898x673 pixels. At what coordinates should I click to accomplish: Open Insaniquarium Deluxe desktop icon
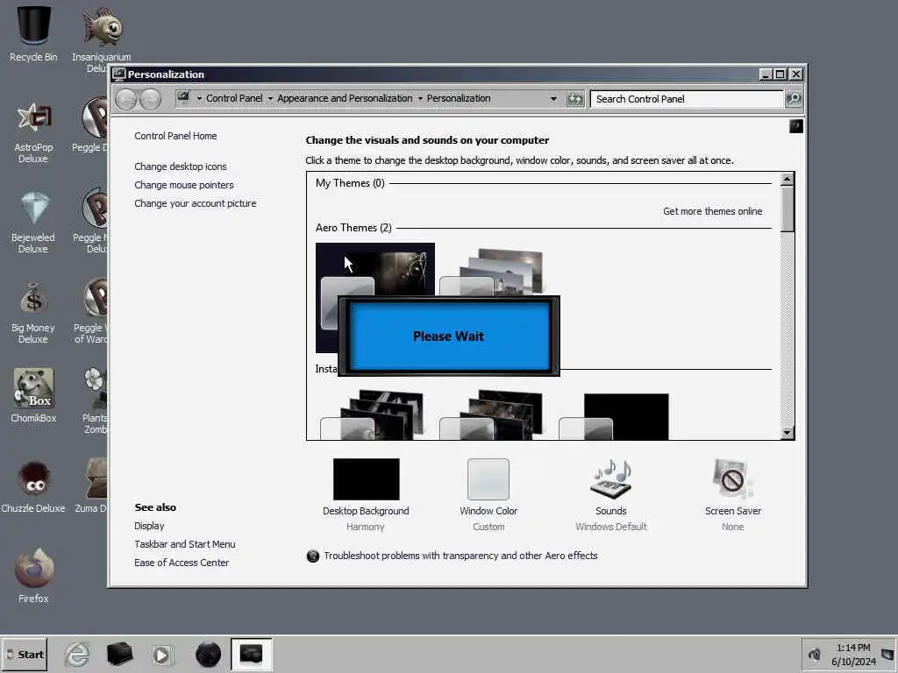(102, 39)
